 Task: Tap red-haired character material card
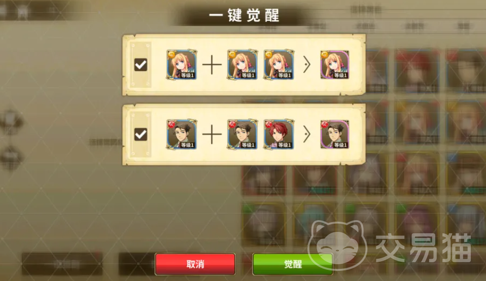coord(279,134)
